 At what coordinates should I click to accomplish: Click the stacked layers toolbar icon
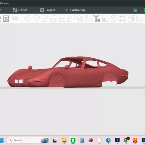[131, 18]
